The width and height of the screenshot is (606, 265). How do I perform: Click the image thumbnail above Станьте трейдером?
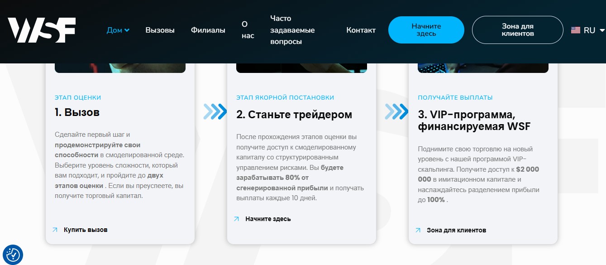301,68
